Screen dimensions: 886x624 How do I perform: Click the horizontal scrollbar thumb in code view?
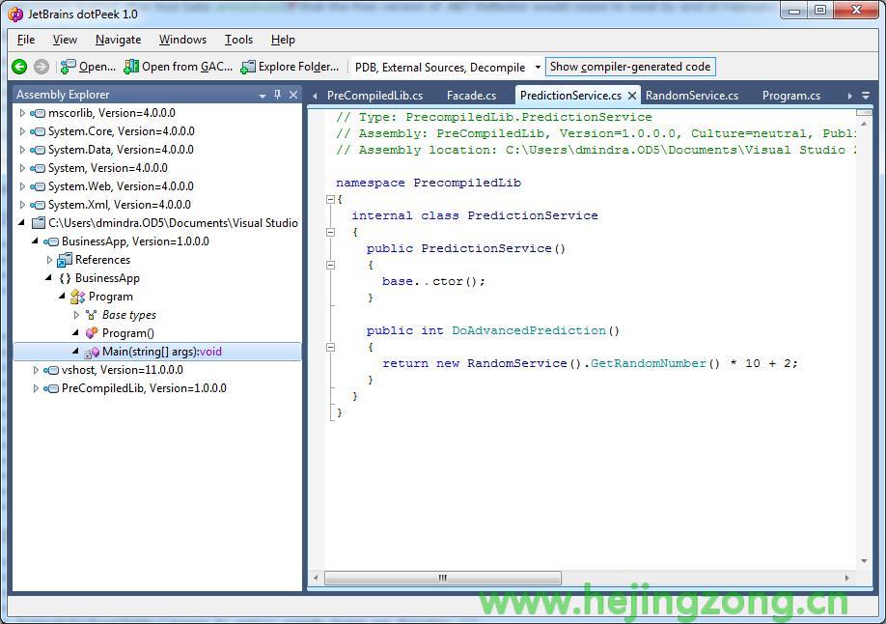tap(442, 578)
